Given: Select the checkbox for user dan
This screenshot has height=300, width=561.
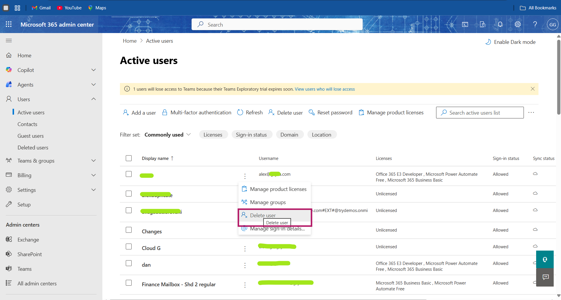Looking at the screenshot, I should (x=129, y=263).
